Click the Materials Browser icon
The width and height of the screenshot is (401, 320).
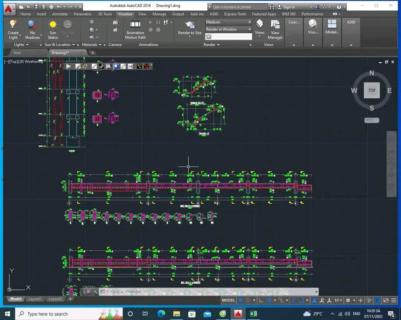pyautogui.click(x=91, y=22)
